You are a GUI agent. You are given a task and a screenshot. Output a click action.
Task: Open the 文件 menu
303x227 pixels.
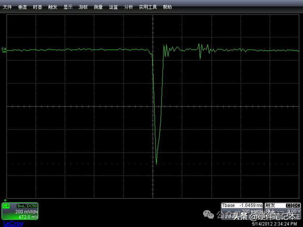tap(8, 6)
